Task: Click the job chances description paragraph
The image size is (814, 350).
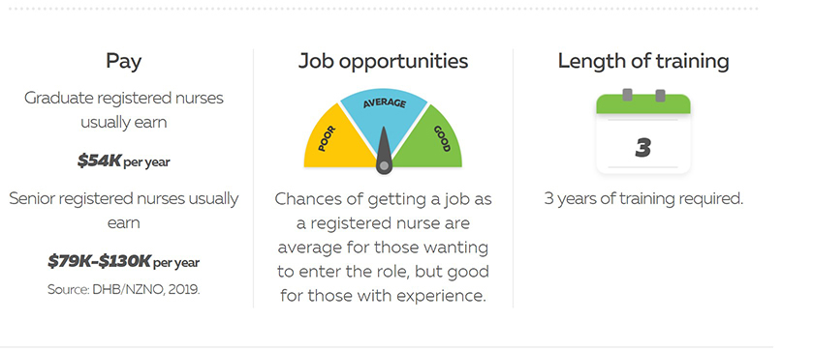Action: point(383,248)
